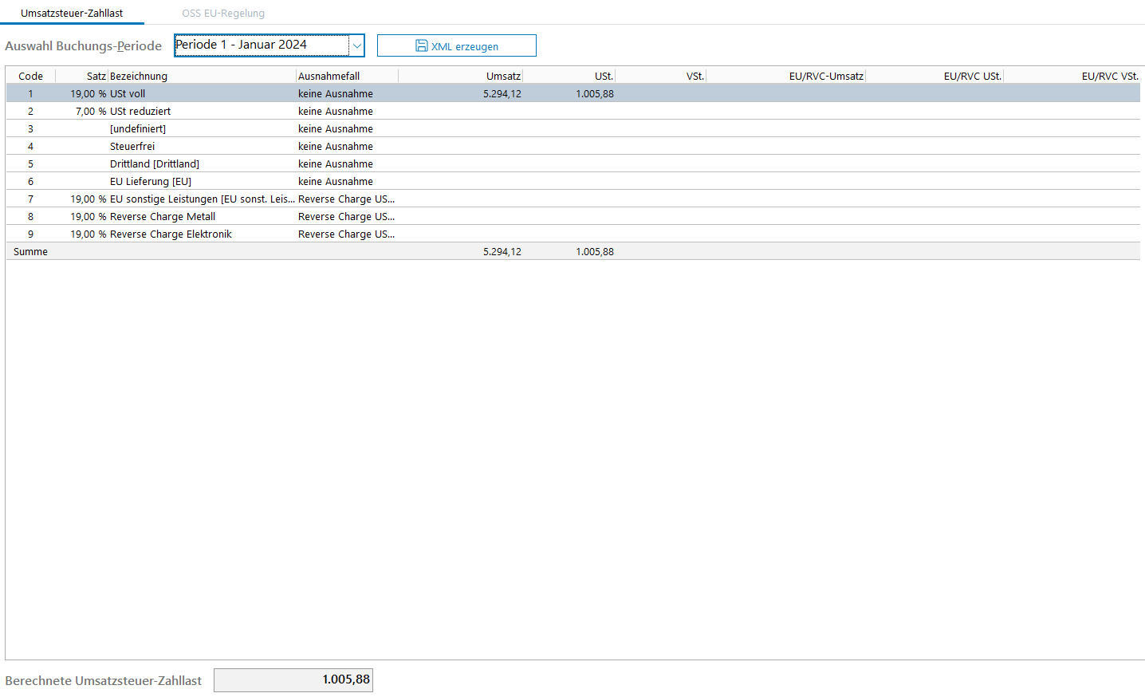This screenshot has height=697, width=1145.
Task: Click the save icon on XML erzeugen
Action: (x=421, y=46)
